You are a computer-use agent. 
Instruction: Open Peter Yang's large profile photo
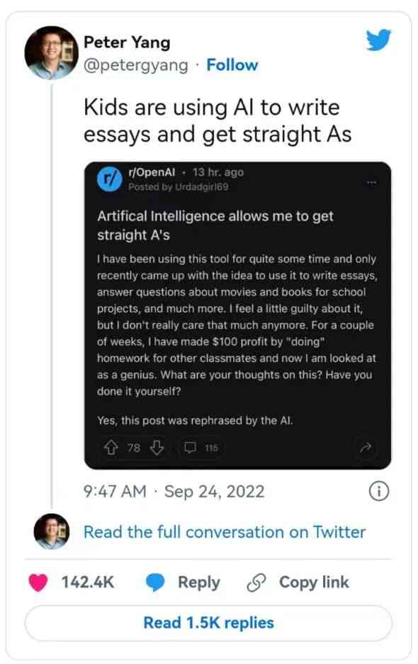52,53
